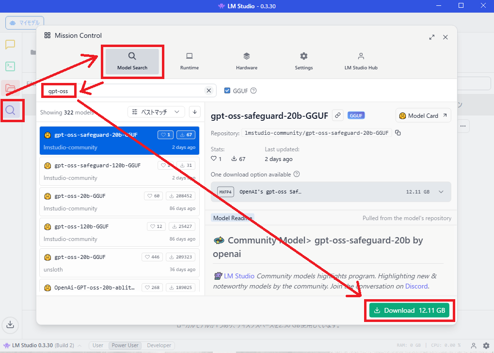Open the Model Card button

pyautogui.click(x=423, y=116)
